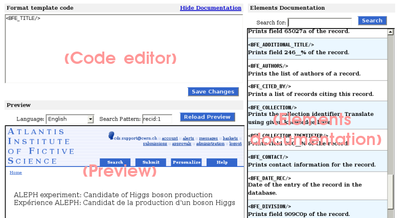407x218 pixels.
Task: Focus the Search for input field
Action: coord(320,22)
